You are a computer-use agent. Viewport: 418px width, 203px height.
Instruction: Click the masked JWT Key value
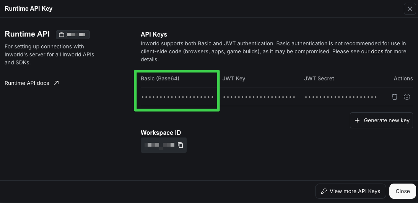pos(259,97)
